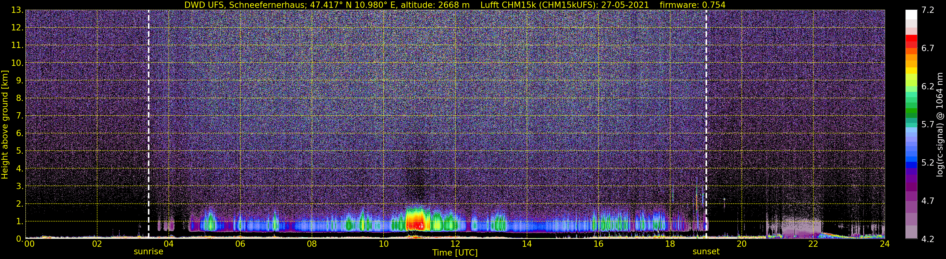Click the height axis tick label '13.'
Image resolution: width=946 pixels, height=259 pixels.
coord(17,10)
